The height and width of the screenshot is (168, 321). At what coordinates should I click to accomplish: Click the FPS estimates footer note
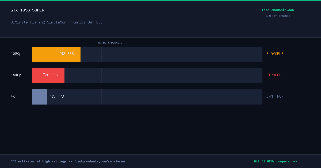[x=68, y=161]
